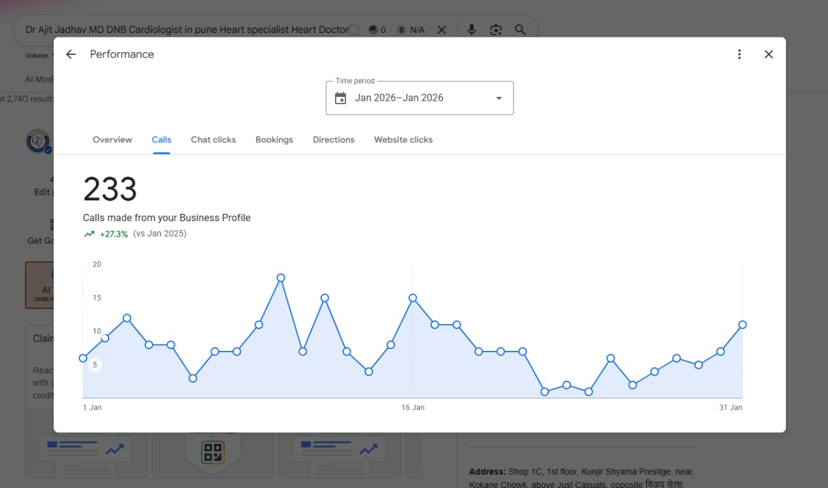
Task: Click the 16 Jan data point on chart
Action: pyautogui.click(x=413, y=298)
